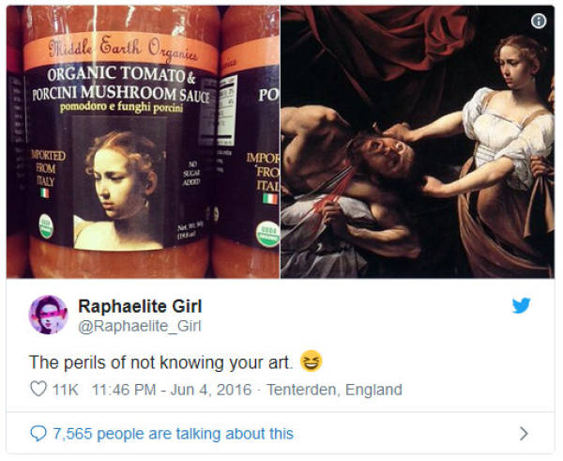
Task: Click the tweet text 'The perils of not knowing your art'
Action: coord(160,361)
